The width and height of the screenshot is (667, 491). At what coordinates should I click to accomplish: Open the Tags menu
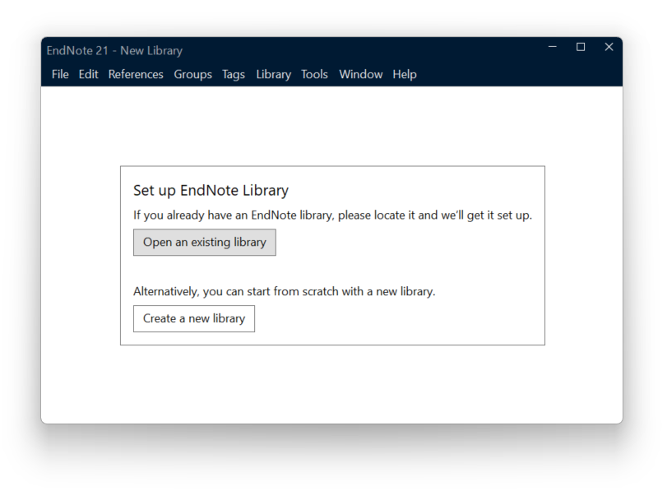(233, 74)
